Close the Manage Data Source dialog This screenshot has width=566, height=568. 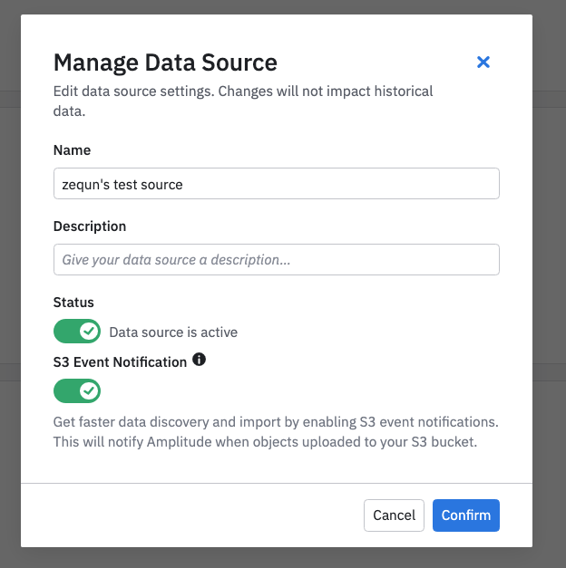pos(483,62)
